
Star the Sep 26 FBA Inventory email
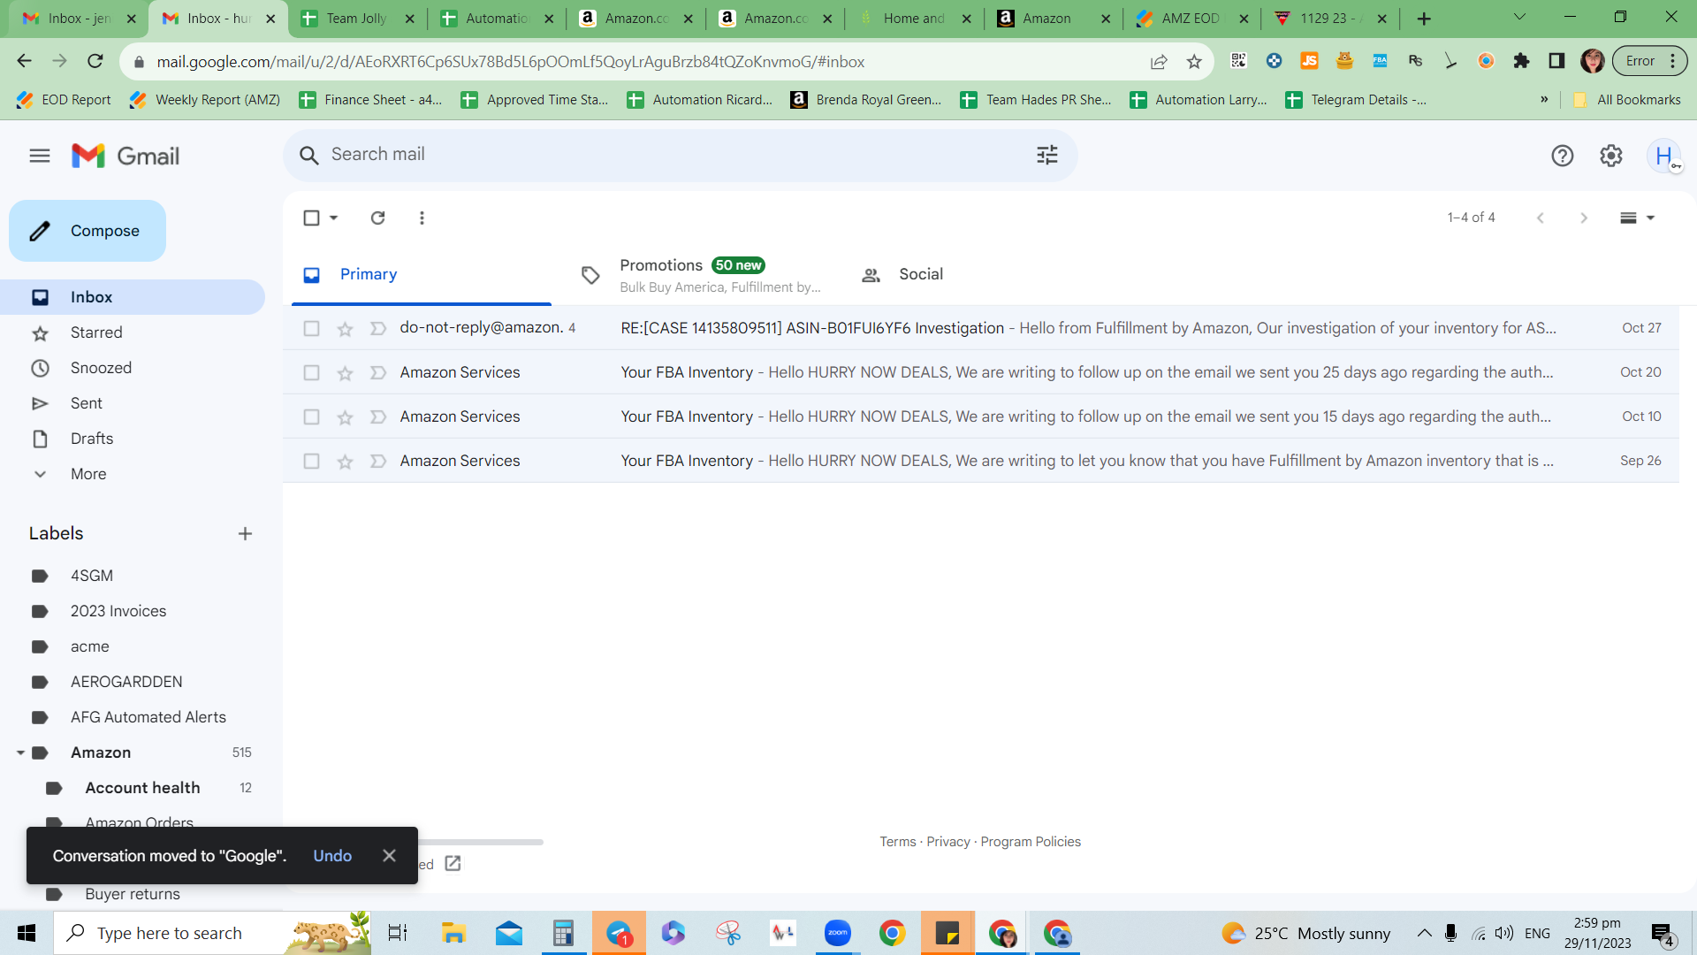[345, 462]
